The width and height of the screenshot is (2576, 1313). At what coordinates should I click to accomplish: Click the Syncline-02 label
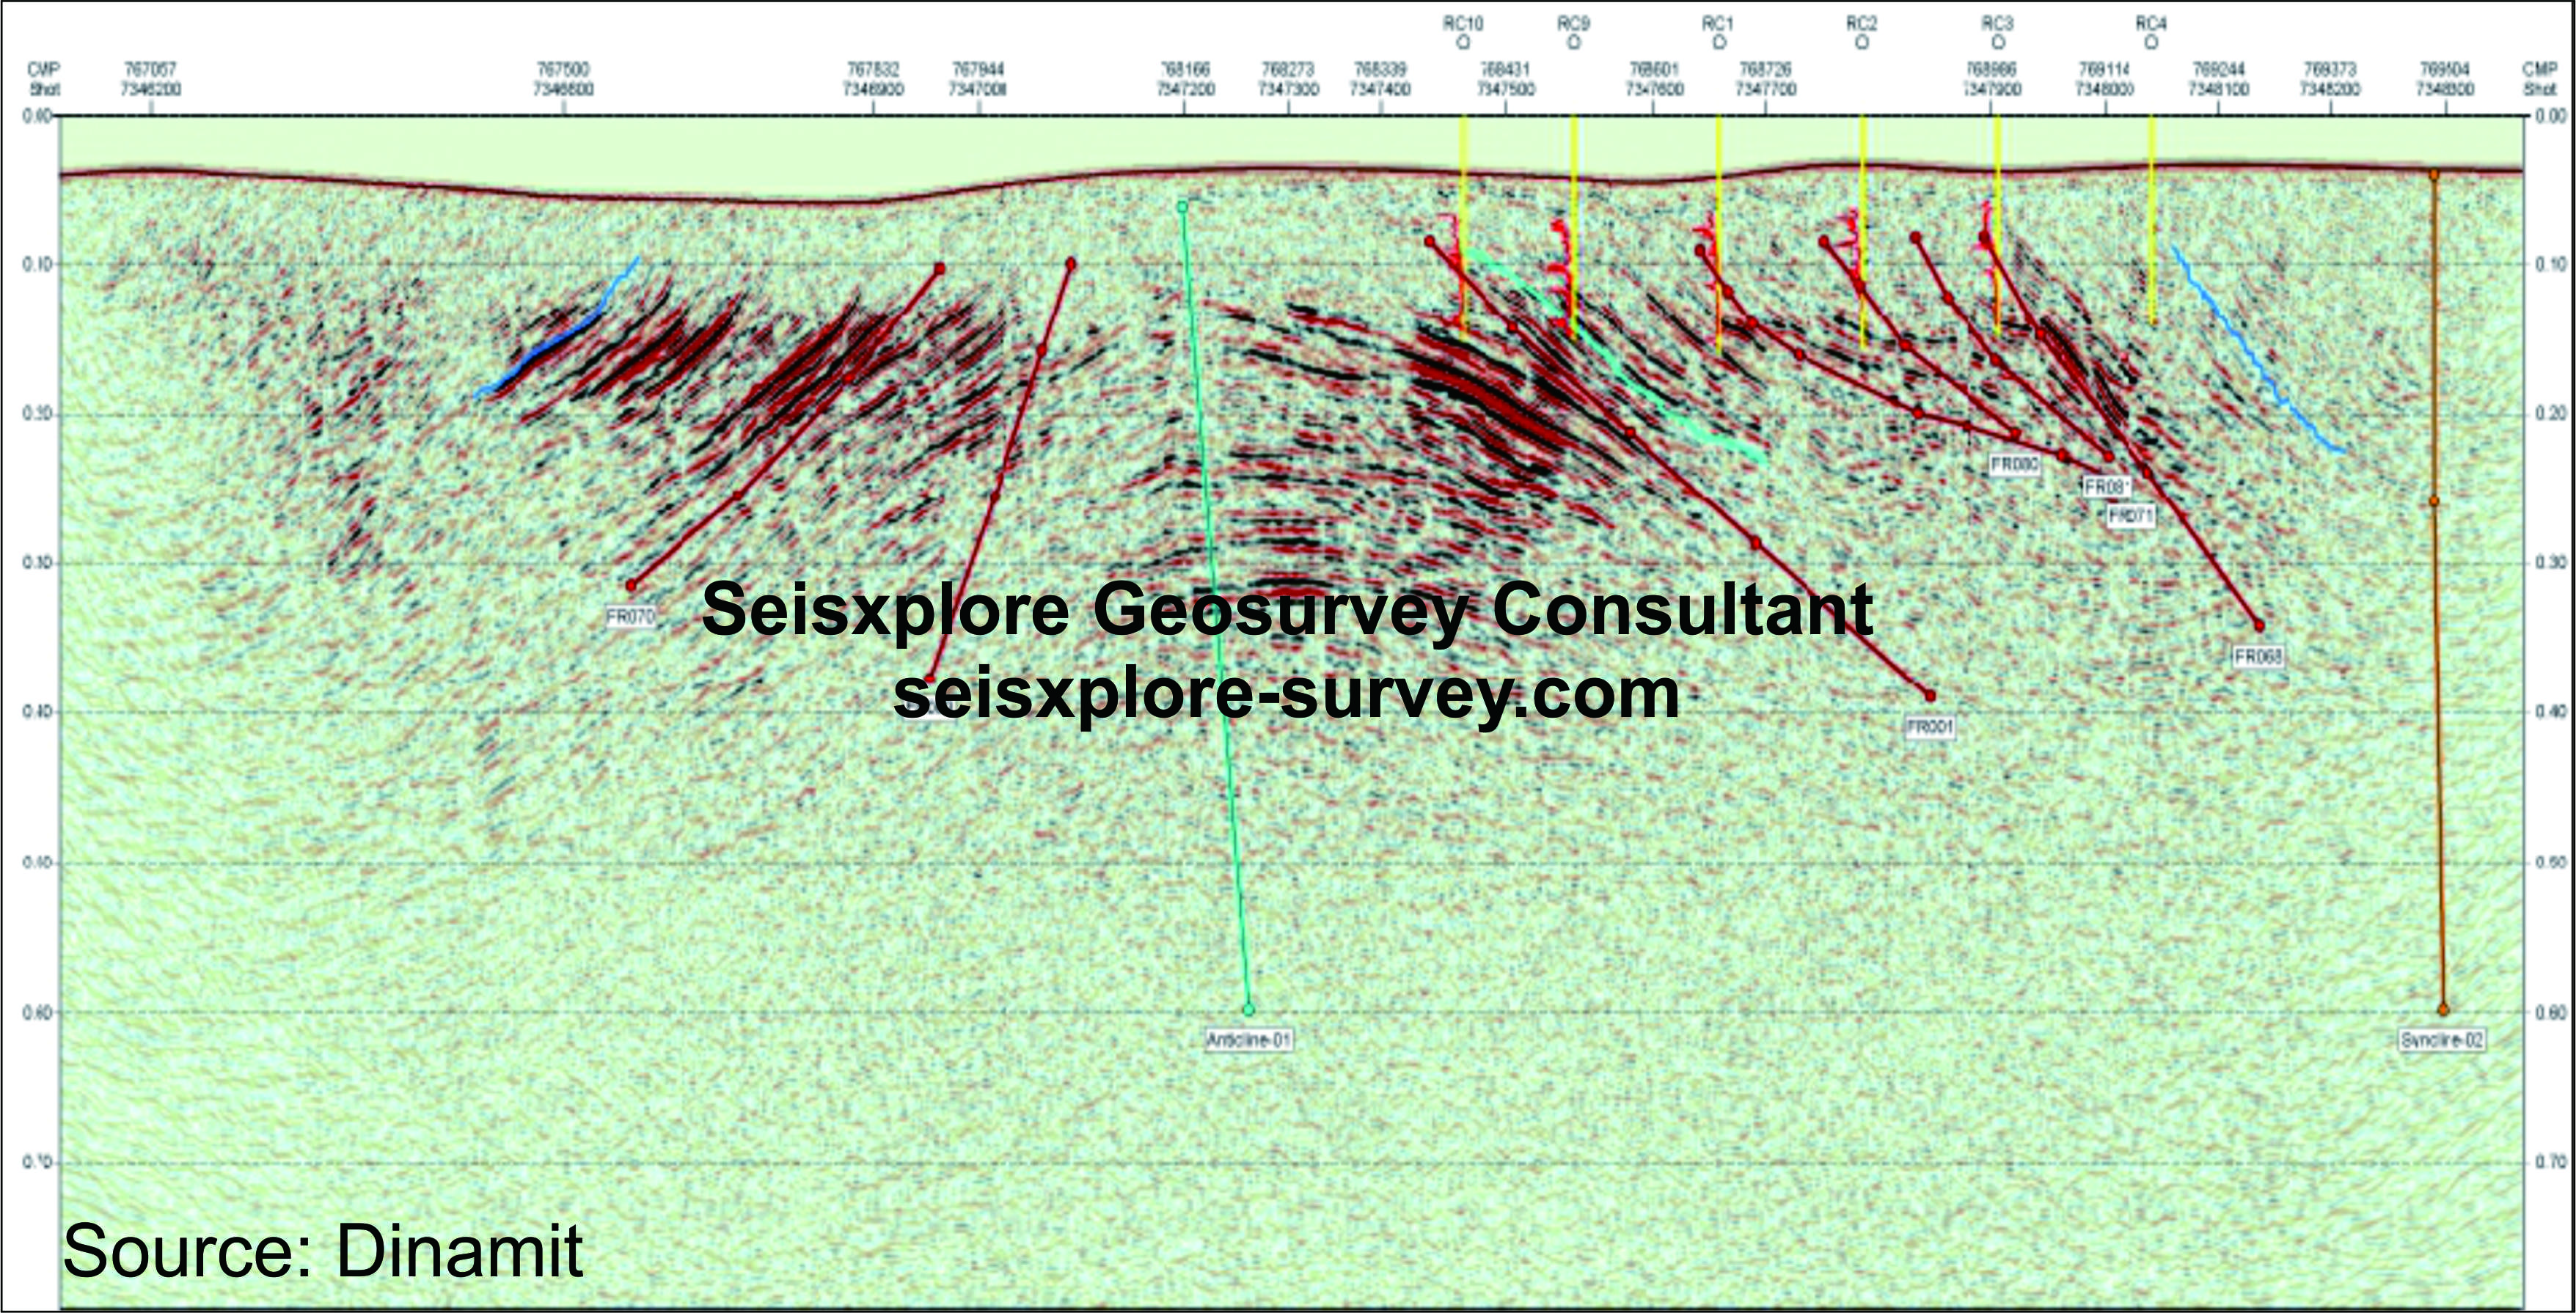(x=2442, y=1040)
